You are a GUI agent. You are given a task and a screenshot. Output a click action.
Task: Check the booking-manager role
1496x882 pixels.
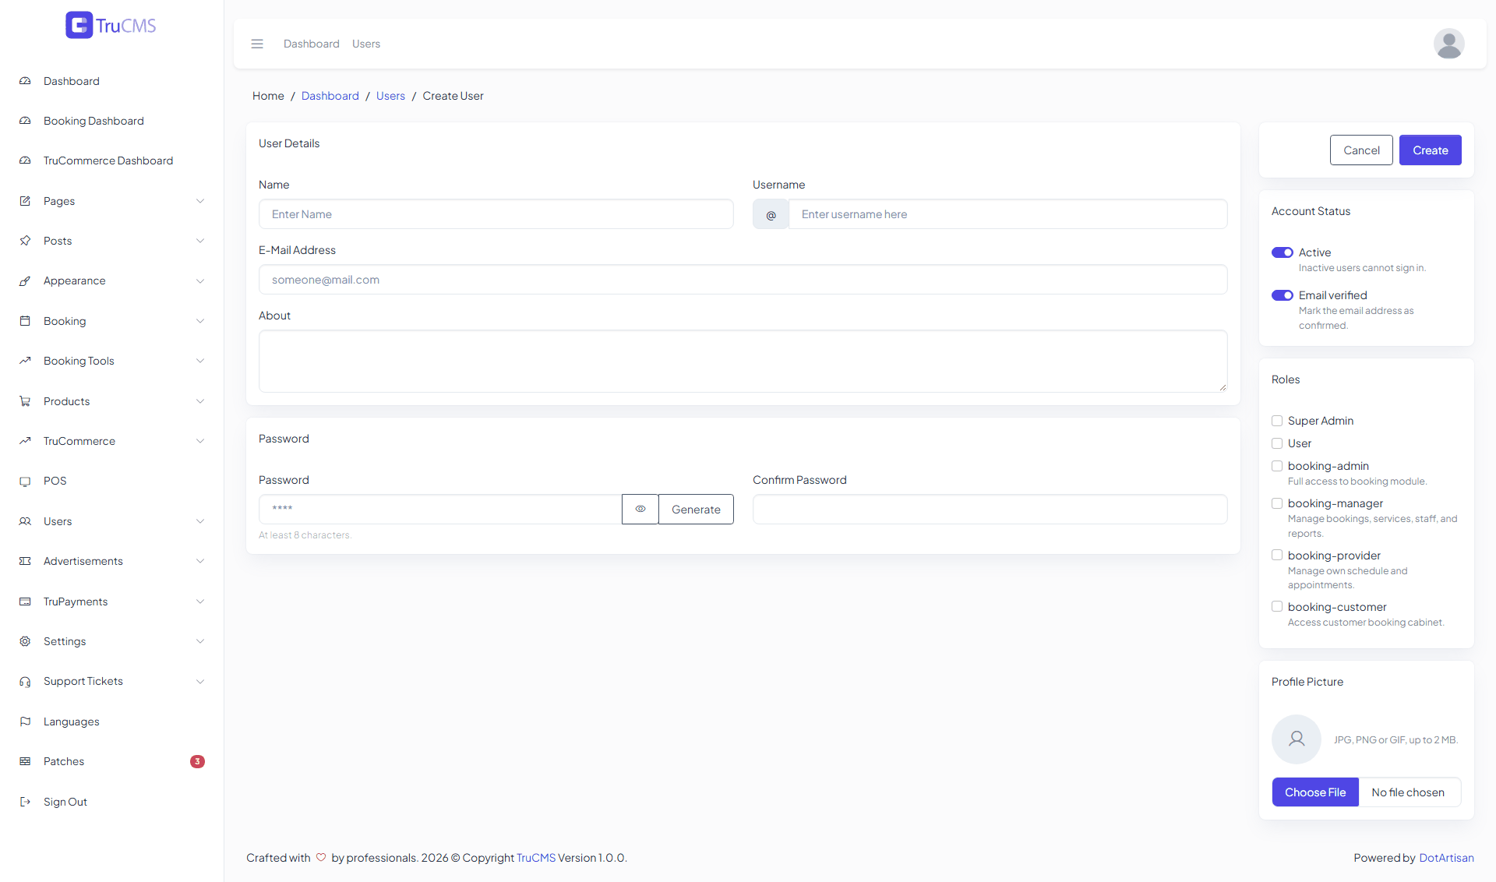(1277, 503)
